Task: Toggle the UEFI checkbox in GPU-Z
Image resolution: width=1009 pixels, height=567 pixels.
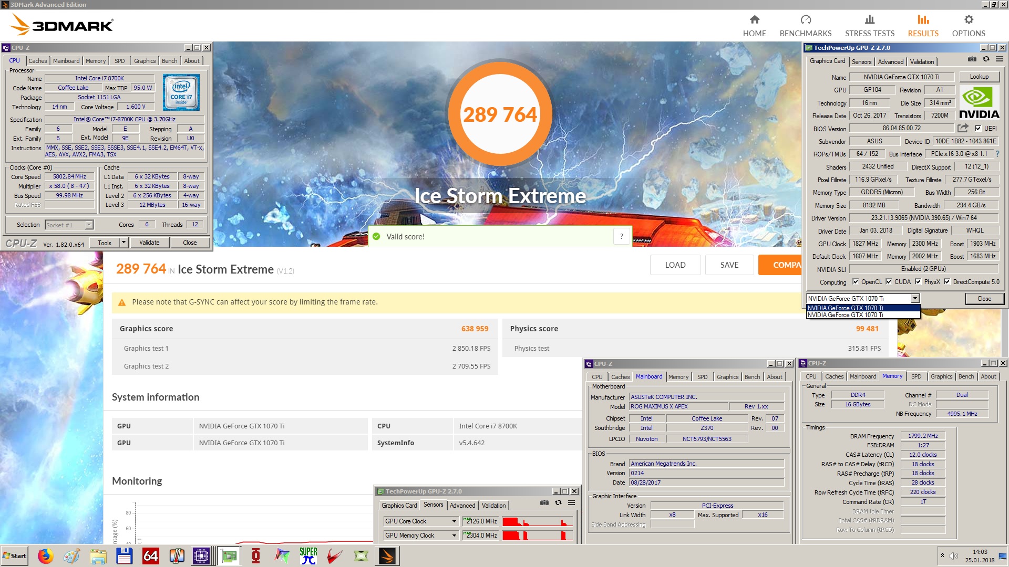Action: tap(978, 128)
